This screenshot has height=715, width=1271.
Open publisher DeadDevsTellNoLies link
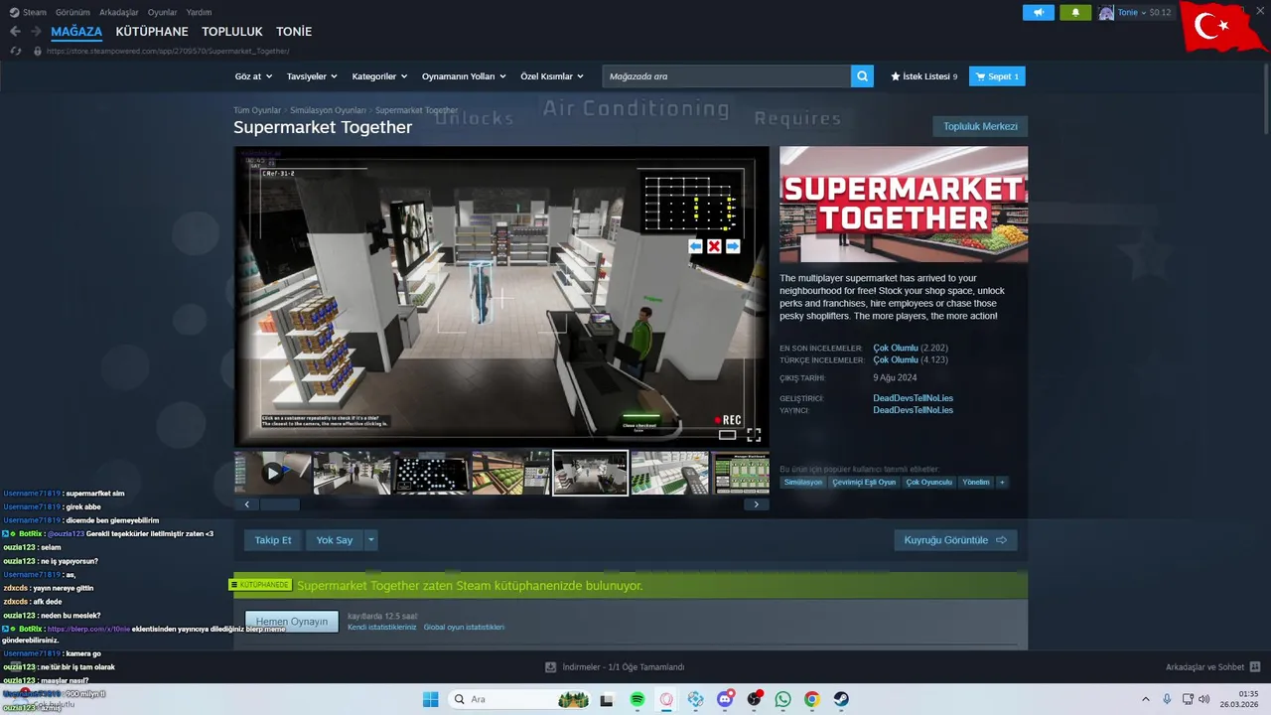[x=913, y=410]
